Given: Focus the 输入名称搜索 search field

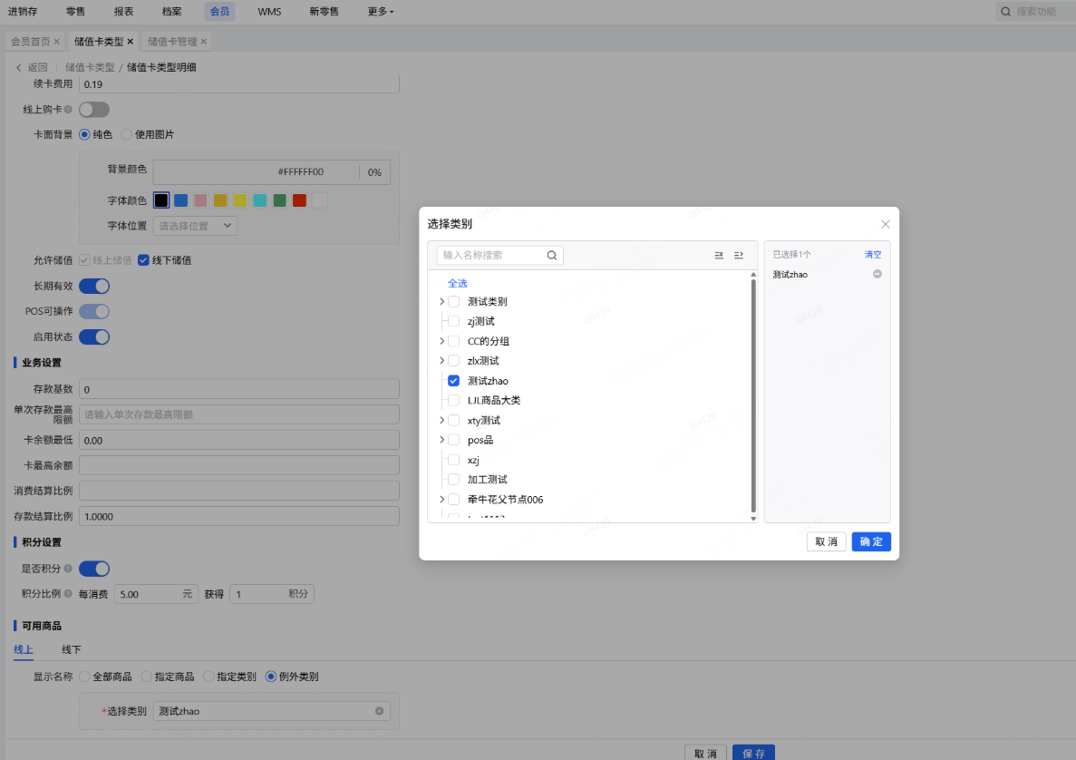Looking at the screenshot, I should 492,256.
